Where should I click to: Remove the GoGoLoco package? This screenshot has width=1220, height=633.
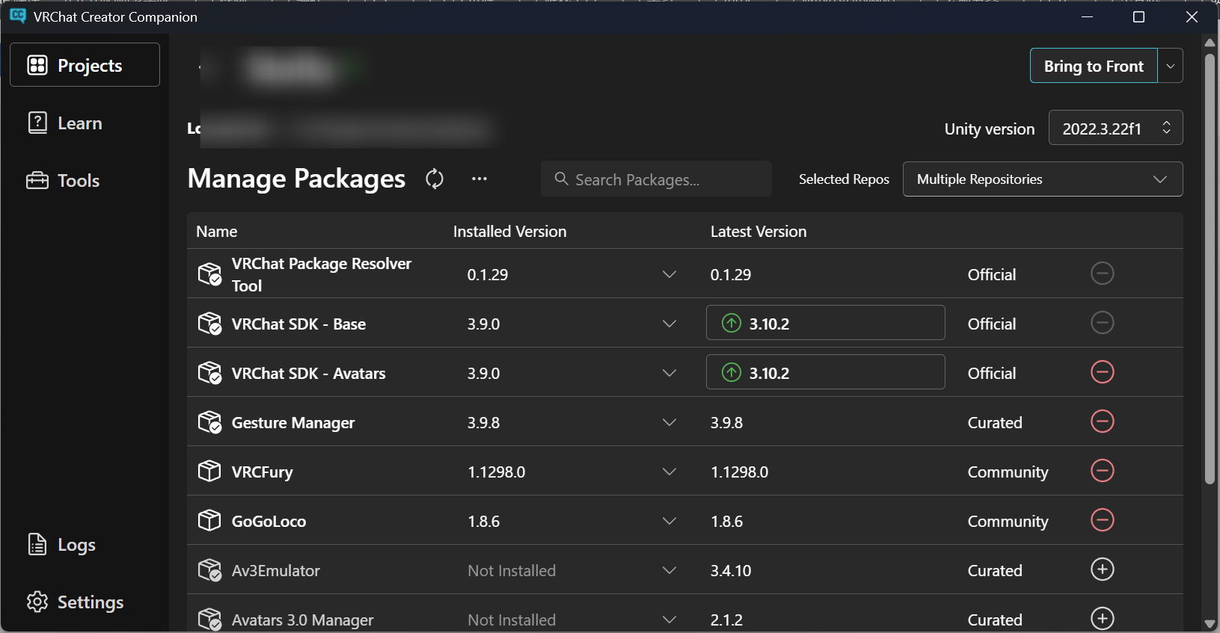[1102, 520]
